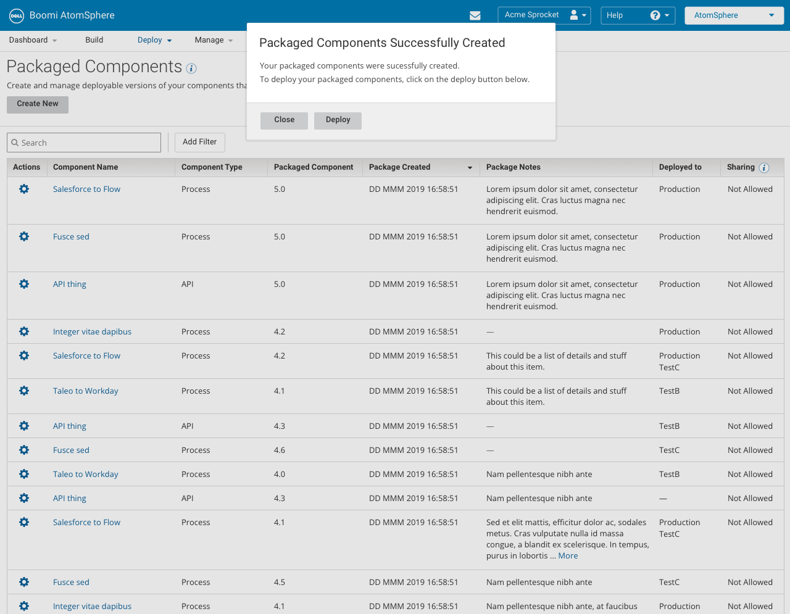
Task: Open gear actions for Fusce sed 5.0
Action: pyautogui.click(x=24, y=236)
